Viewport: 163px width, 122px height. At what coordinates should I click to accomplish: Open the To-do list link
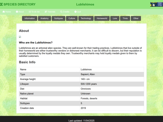point(34,12)
